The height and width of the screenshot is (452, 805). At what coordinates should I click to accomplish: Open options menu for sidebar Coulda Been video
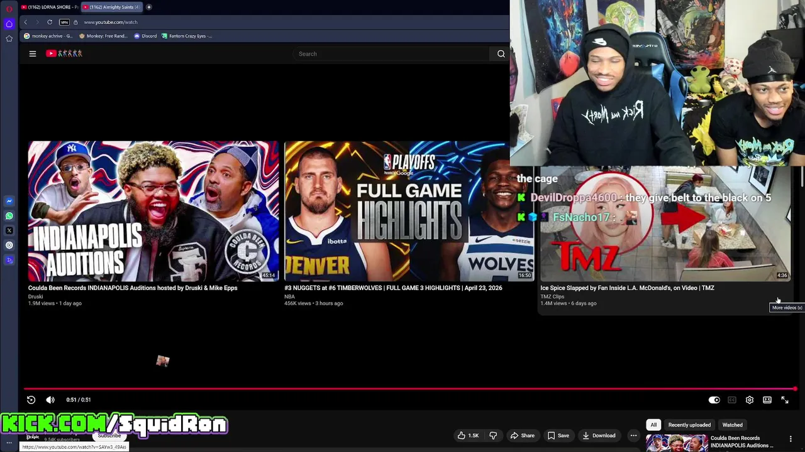[791, 439]
